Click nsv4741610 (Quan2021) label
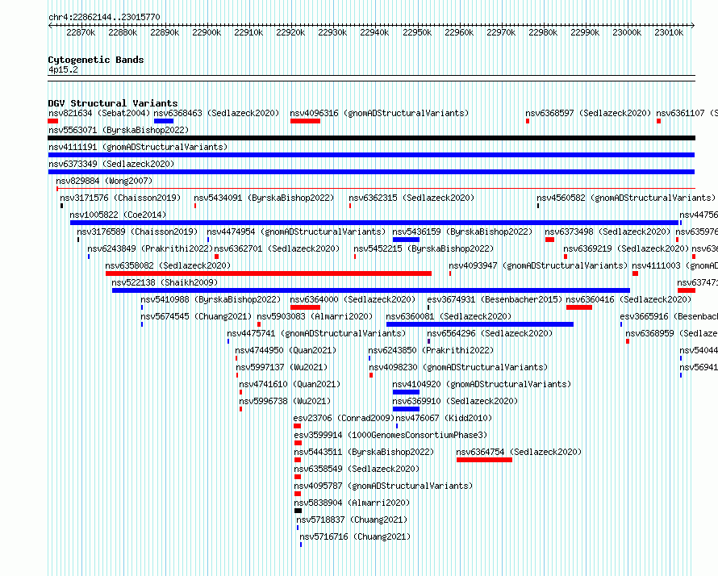The image size is (718, 576). [x=290, y=384]
